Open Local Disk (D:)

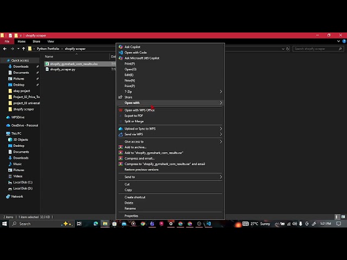23,188
